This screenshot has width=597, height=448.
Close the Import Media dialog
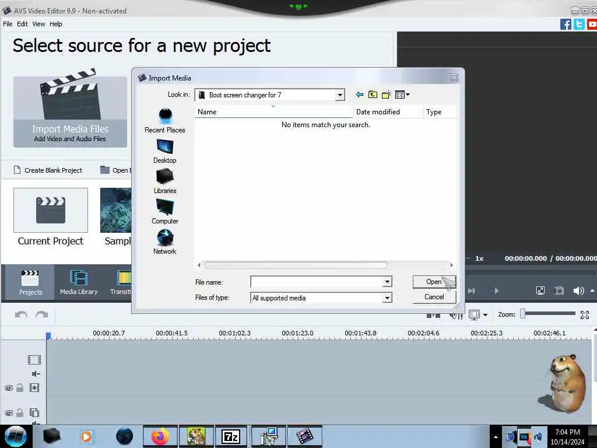[454, 78]
